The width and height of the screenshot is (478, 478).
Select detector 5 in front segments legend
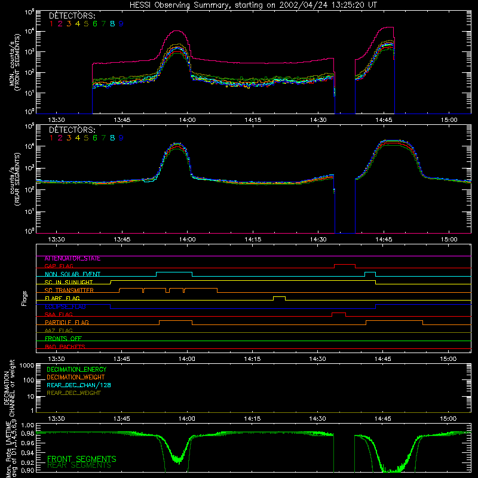[x=86, y=24]
